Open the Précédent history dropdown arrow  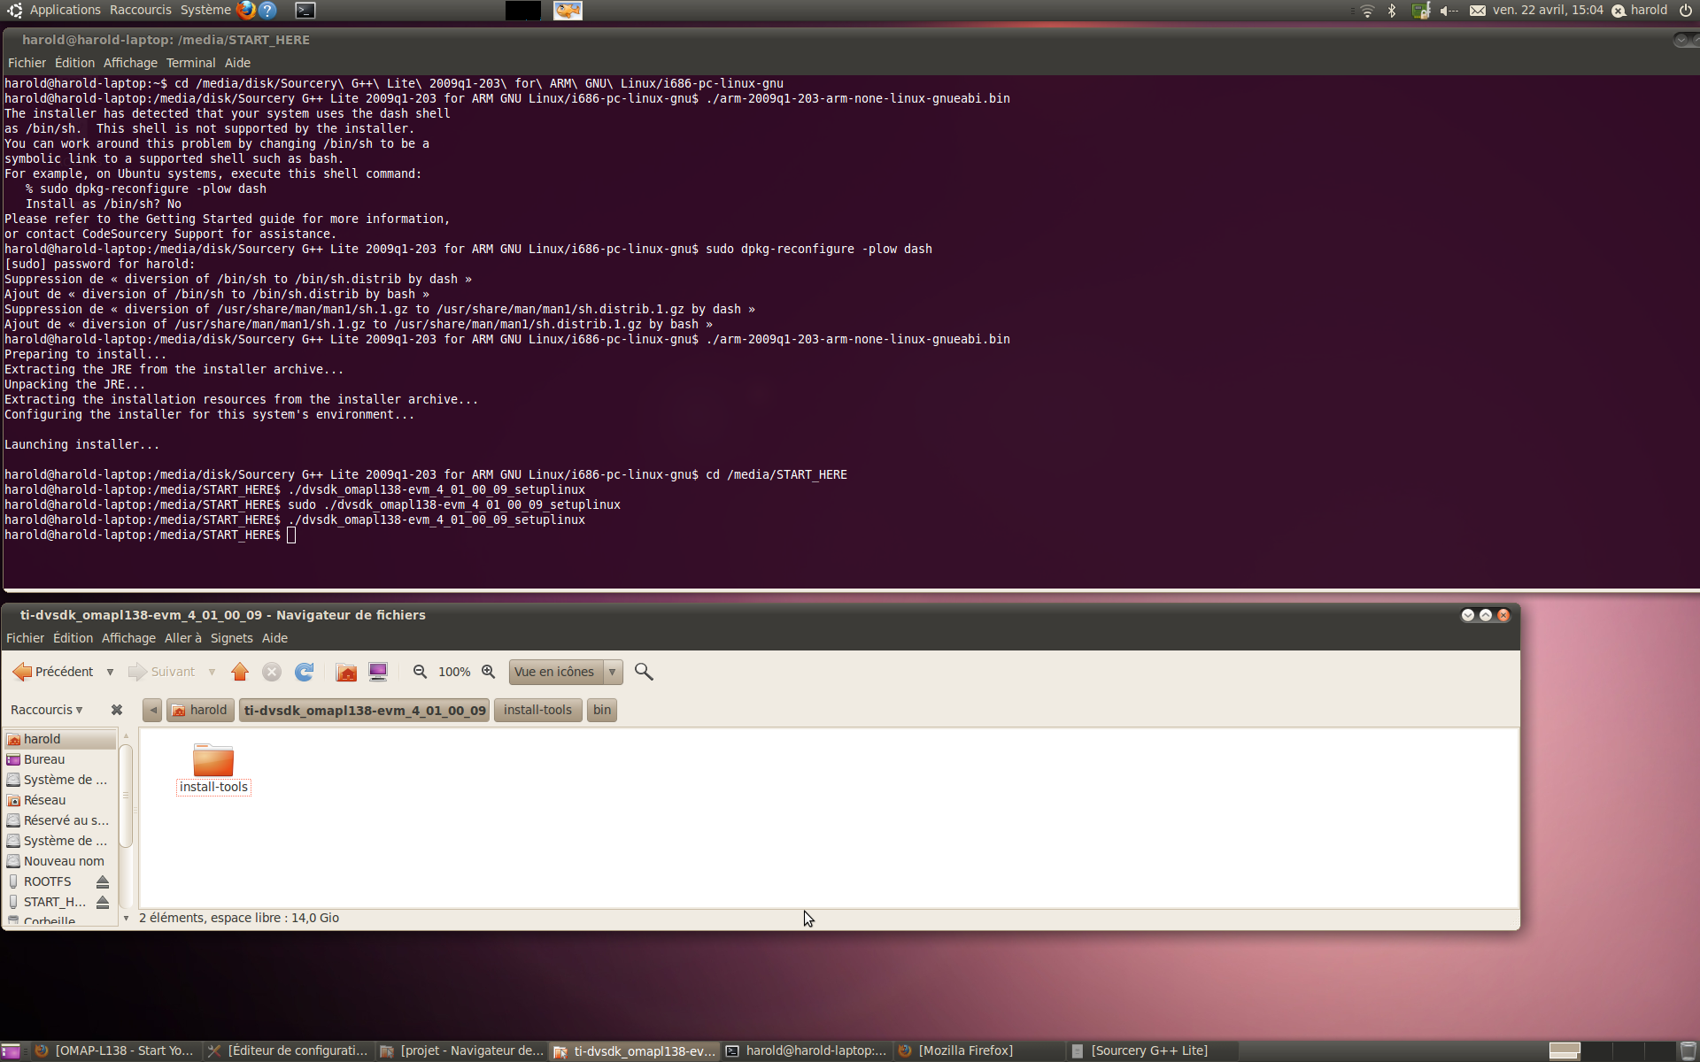(110, 672)
